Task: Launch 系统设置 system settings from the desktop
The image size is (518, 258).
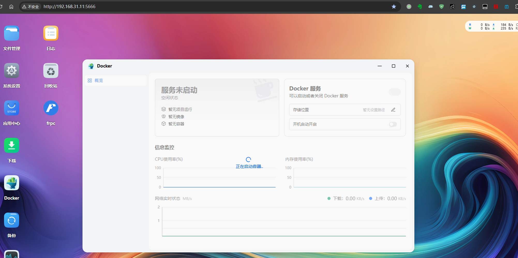Action: [x=12, y=71]
